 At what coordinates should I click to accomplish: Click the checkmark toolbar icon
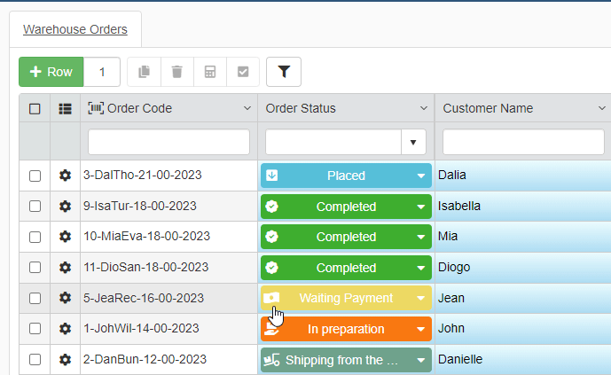pos(243,72)
